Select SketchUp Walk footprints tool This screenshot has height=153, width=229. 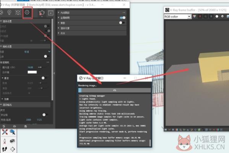5,149
